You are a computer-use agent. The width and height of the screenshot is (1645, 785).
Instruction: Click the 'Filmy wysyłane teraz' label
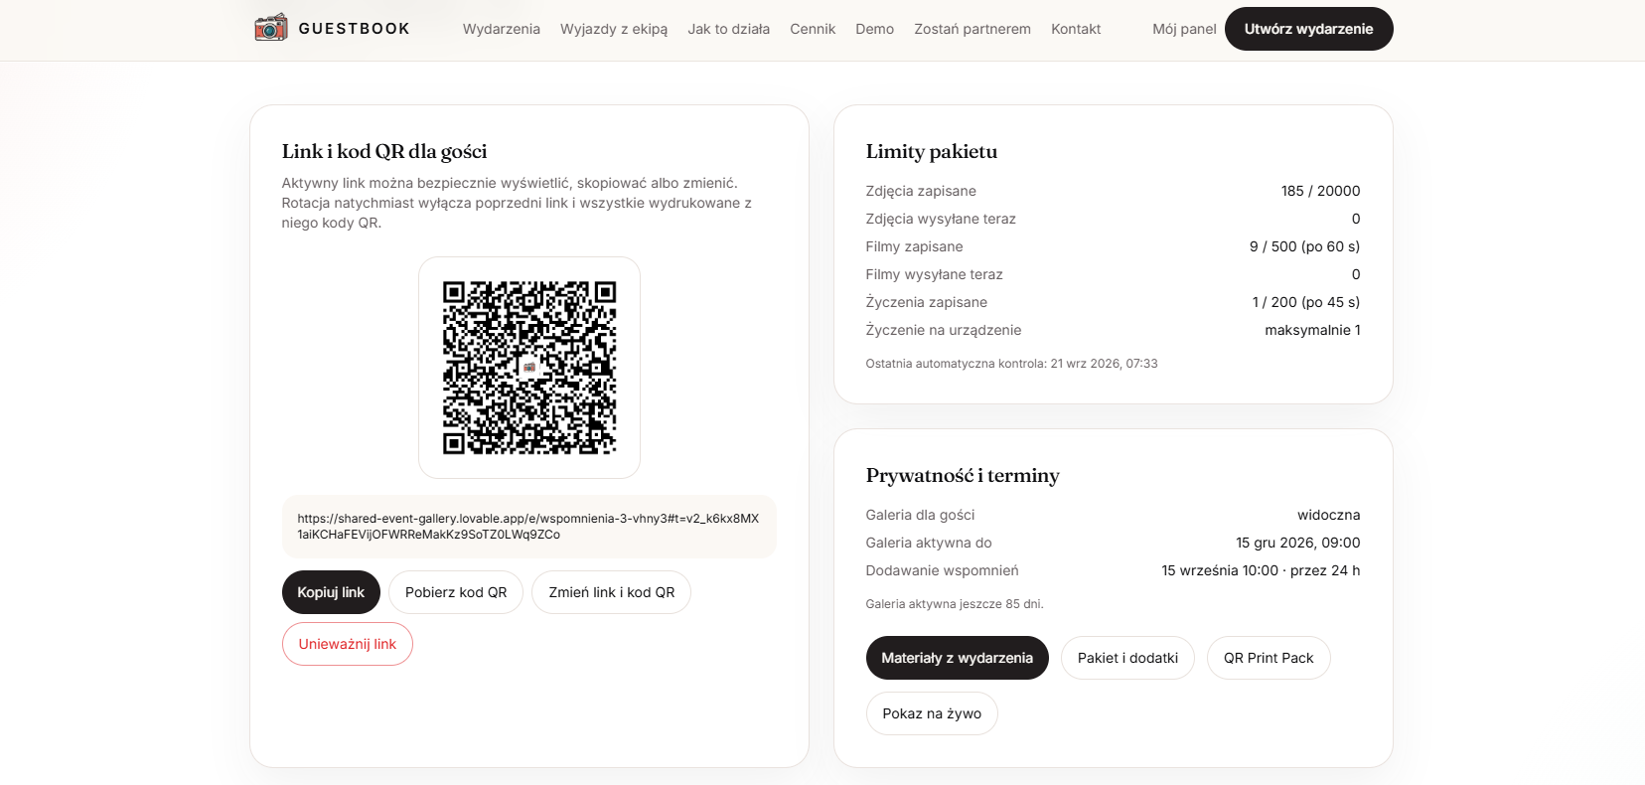(x=934, y=274)
